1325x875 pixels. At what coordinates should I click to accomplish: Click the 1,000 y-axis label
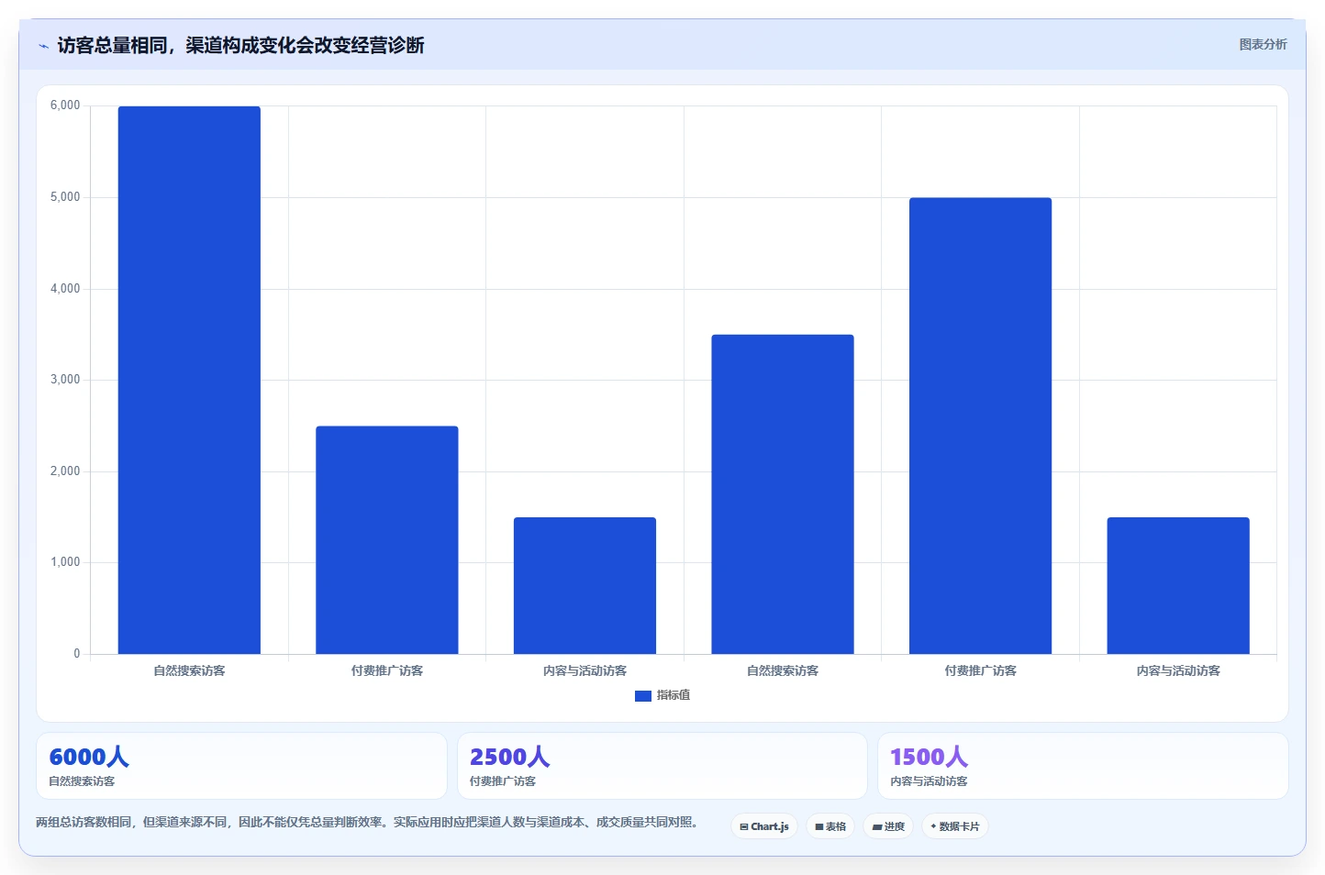pyautogui.click(x=65, y=562)
